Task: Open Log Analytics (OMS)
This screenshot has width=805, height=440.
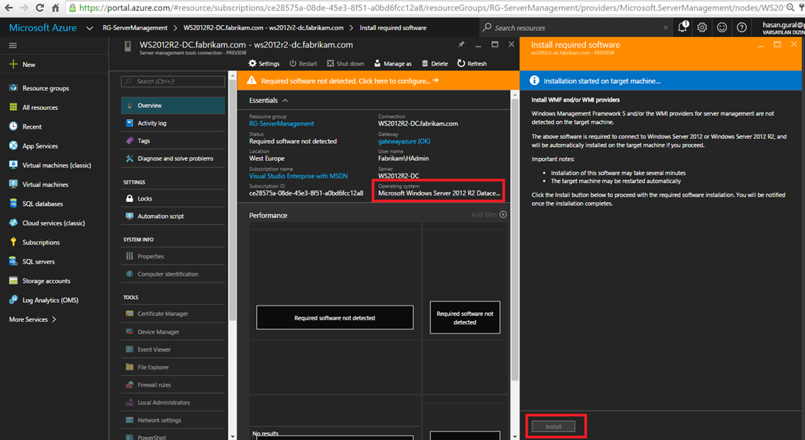Action: 50,300
